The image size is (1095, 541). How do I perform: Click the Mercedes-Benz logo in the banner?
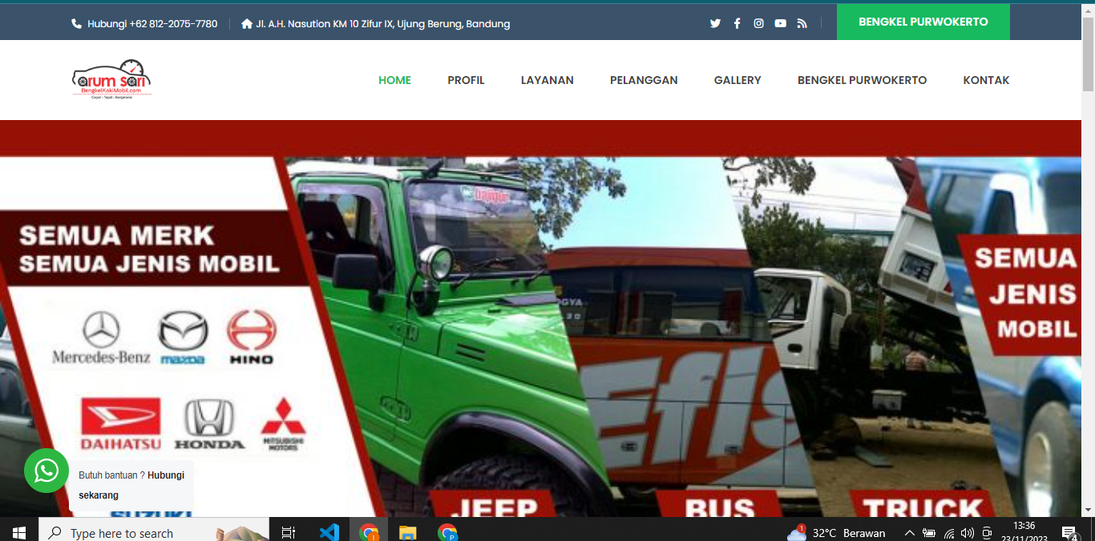[101, 338]
